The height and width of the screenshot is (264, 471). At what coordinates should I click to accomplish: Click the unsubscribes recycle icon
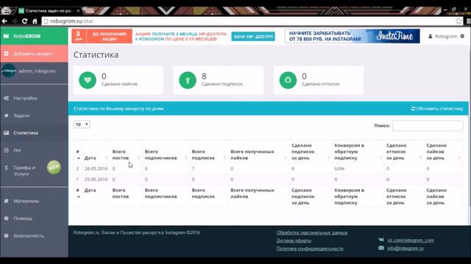pyautogui.click(x=288, y=80)
